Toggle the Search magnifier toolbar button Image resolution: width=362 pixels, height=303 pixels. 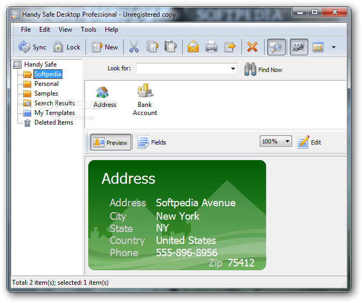[x=276, y=47]
